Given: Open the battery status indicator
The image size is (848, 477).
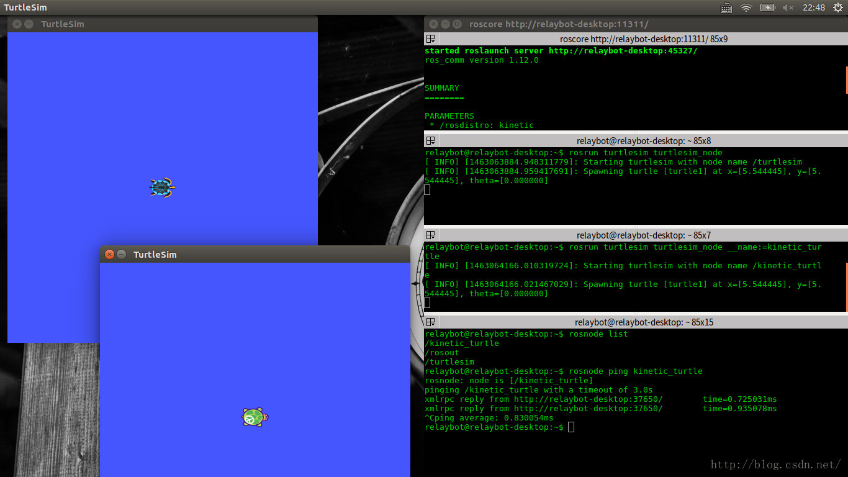Looking at the screenshot, I should pyautogui.click(x=768, y=7).
